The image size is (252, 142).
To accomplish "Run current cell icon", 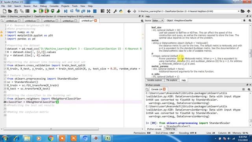I will tap(41, 11).
